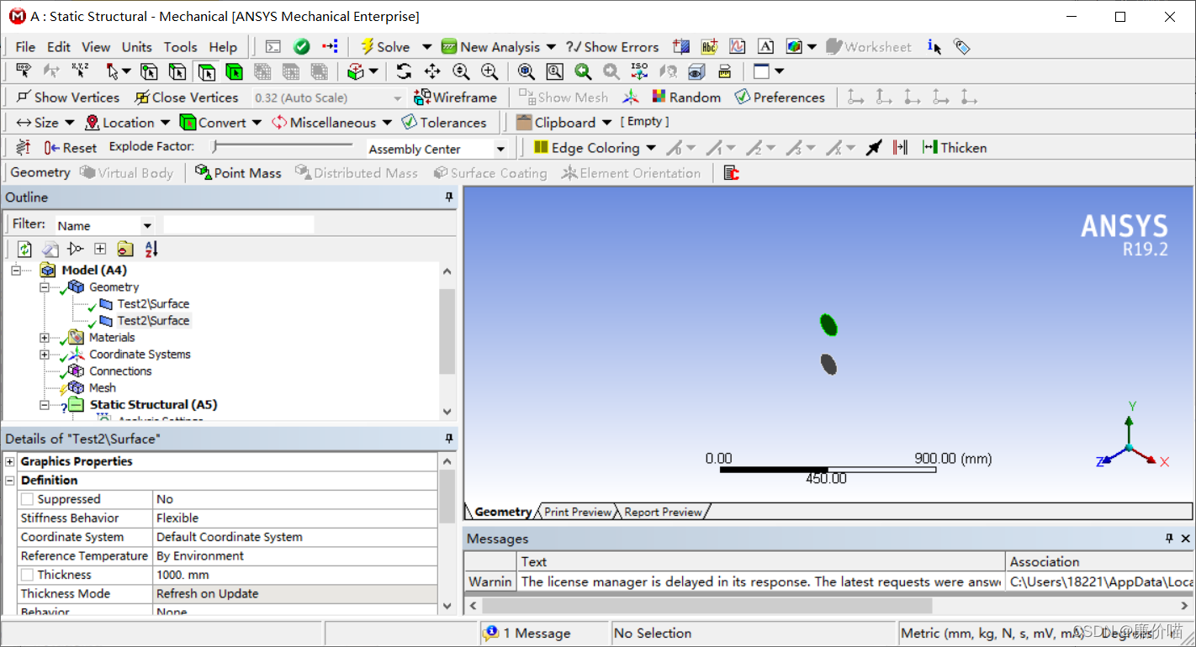This screenshot has height=647, width=1196.
Task: Open the Tools menu
Action: point(181,47)
